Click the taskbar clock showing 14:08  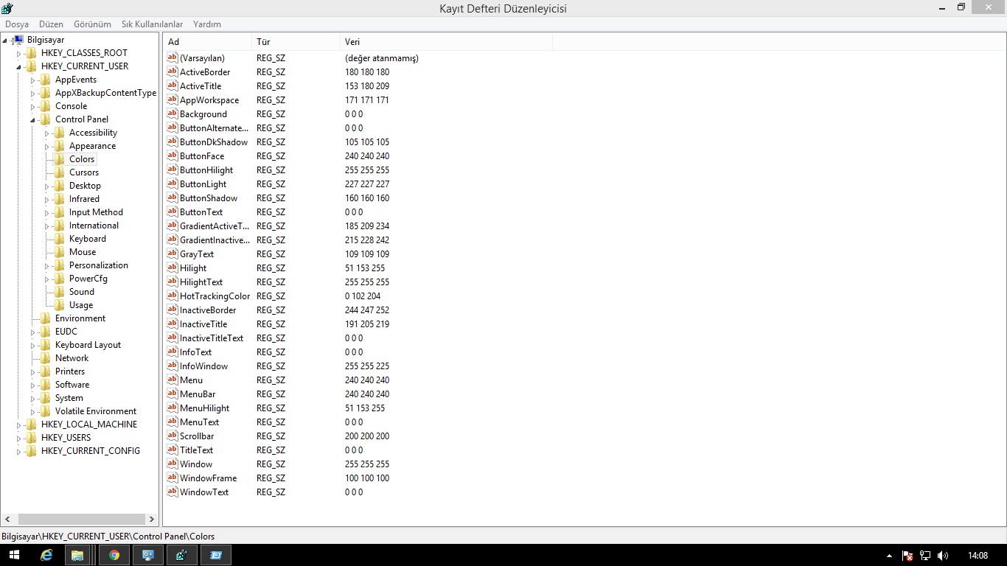click(x=978, y=555)
